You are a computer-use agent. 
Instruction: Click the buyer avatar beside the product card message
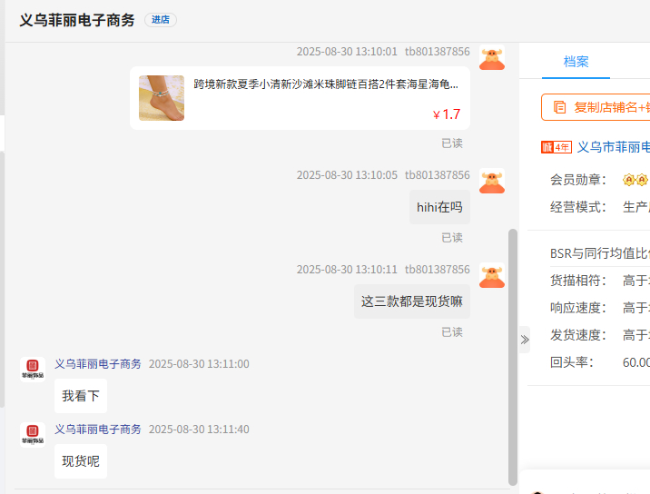click(x=492, y=59)
